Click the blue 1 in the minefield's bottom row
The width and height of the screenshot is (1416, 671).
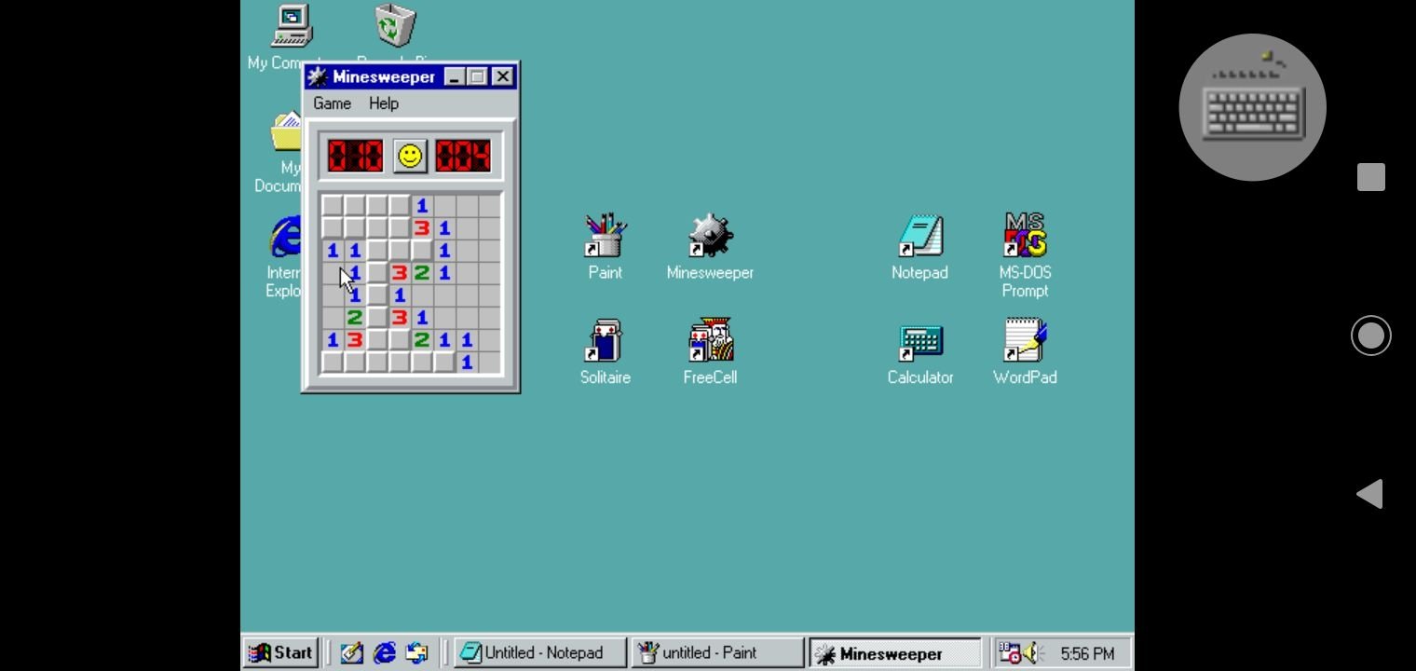coord(467,363)
